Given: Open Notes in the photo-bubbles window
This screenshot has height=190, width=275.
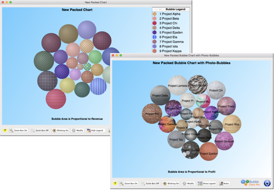Looking at the screenshot, I should point(224,183).
